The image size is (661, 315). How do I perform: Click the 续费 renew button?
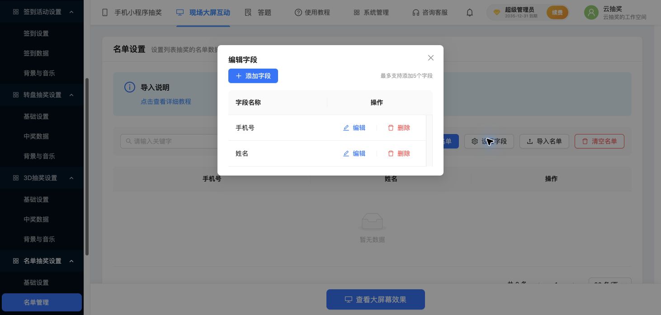[x=557, y=13]
